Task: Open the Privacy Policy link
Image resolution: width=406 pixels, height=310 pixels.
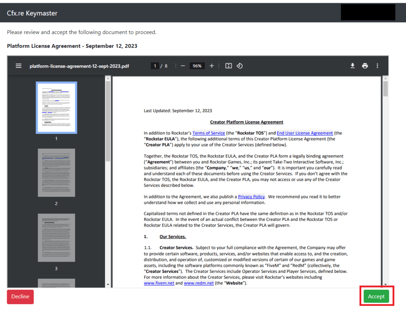Action: coord(251,196)
